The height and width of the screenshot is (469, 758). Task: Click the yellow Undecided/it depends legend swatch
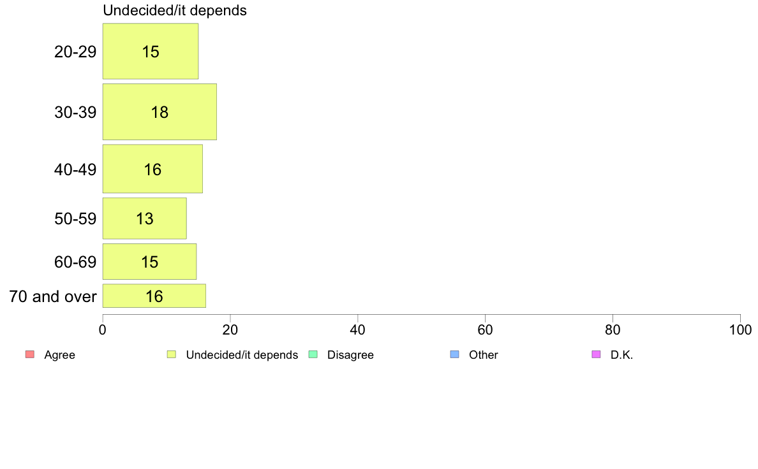pyautogui.click(x=171, y=354)
